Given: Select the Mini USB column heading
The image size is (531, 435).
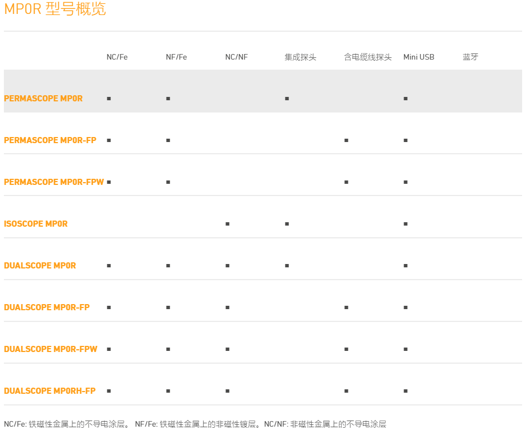Looking at the screenshot, I should pos(419,57).
